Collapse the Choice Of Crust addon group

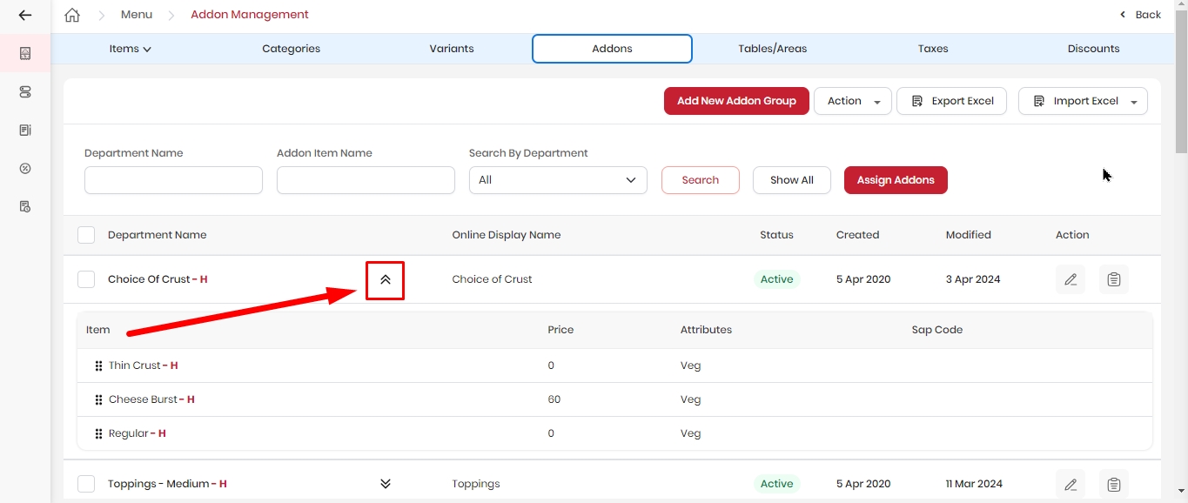(x=386, y=280)
